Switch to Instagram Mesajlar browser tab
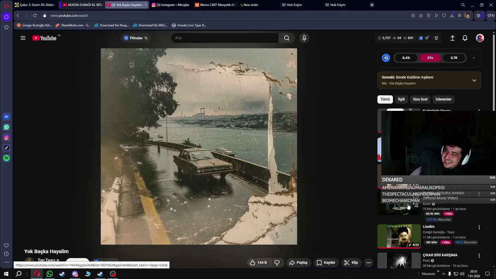 (x=170, y=5)
